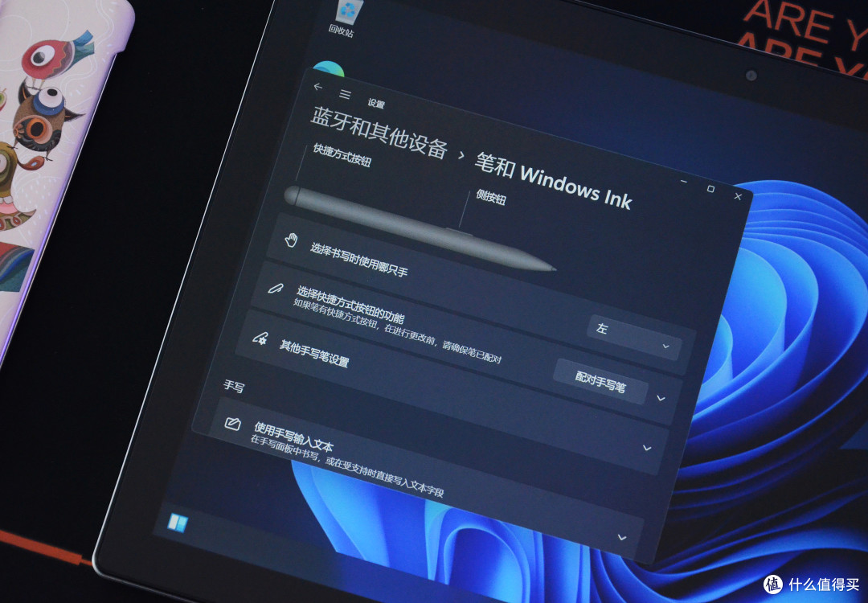This screenshot has height=603, width=868.
Task: Click the pen icon for shortcut button function
Action: pyautogui.click(x=276, y=288)
